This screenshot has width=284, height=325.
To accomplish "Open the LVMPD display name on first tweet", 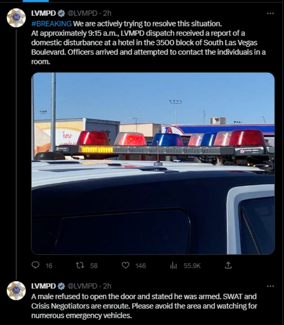I will [x=44, y=13].
